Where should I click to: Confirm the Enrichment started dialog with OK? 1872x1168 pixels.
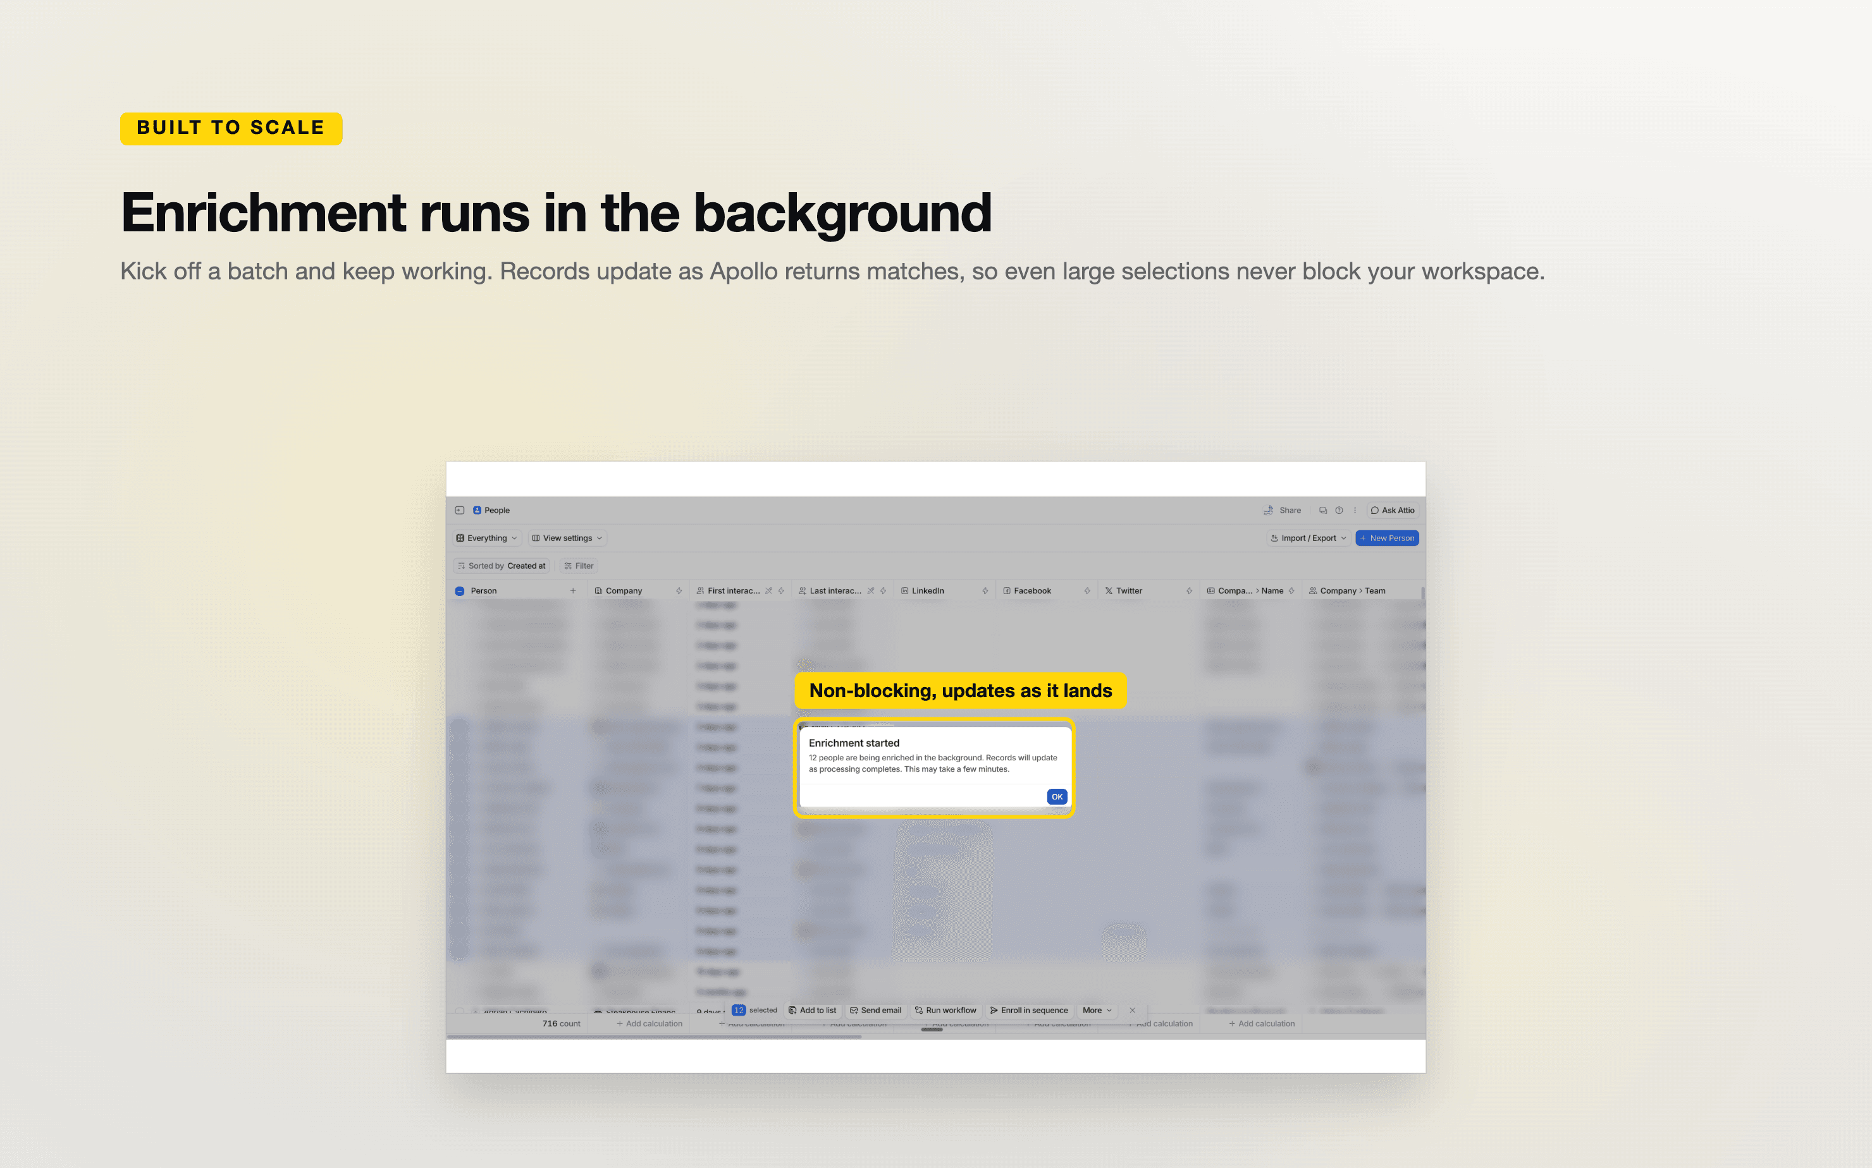pyautogui.click(x=1057, y=796)
